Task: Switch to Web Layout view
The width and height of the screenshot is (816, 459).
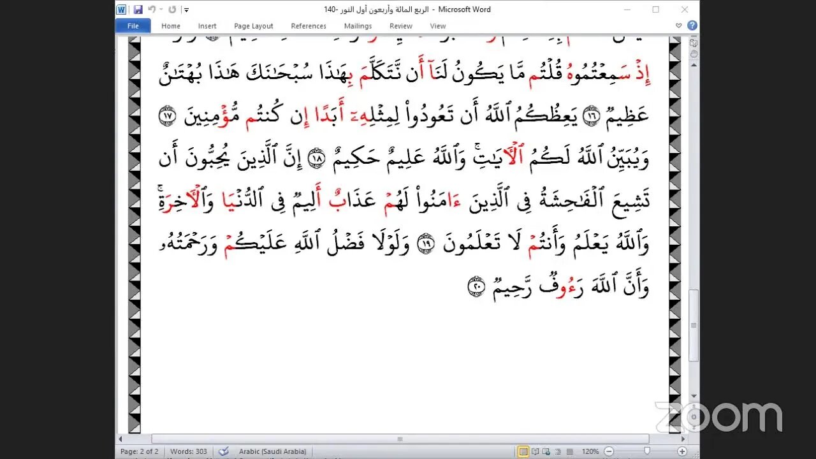Action: (x=546, y=451)
